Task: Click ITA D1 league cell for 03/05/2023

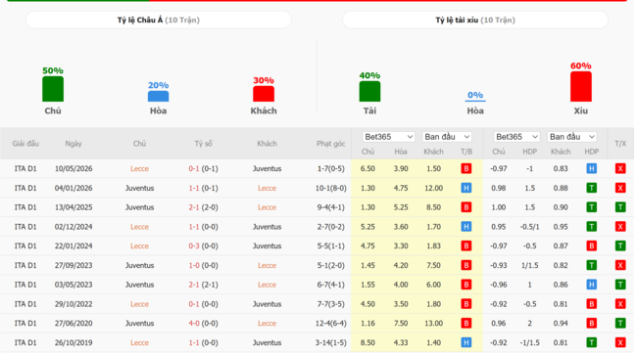Action: tap(25, 285)
